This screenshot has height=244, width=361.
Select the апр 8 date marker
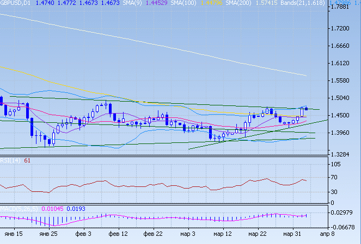(327, 234)
